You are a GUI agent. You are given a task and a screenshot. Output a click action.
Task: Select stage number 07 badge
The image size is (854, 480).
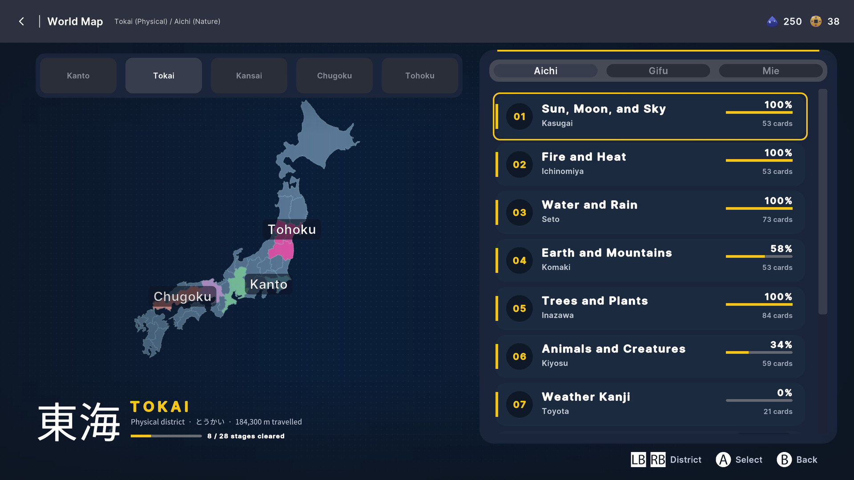pyautogui.click(x=520, y=404)
